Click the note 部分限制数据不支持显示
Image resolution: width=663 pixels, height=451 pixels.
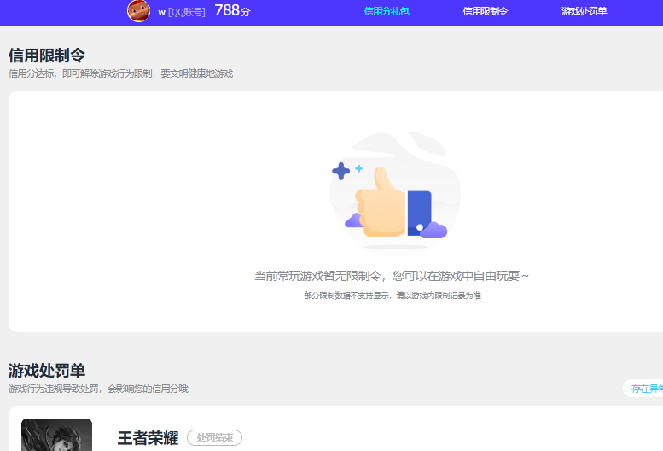393,296
